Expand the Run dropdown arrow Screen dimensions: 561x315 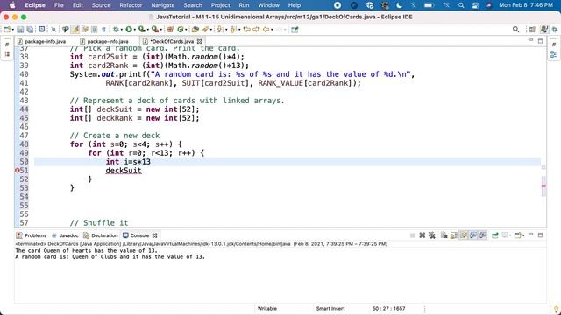[134, 30]
